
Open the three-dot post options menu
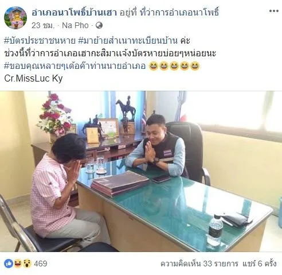click(x=273, y=11)
